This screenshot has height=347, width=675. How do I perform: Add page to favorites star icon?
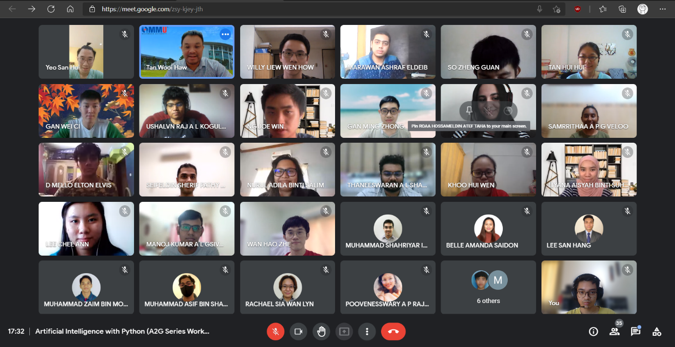click(x=556, y=9)
